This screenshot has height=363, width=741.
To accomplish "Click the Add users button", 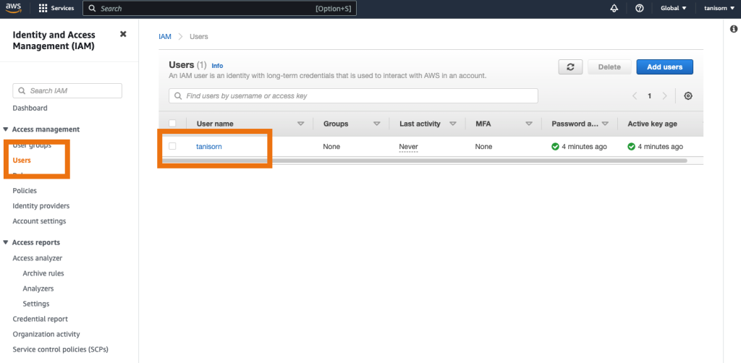I will 664,67.
